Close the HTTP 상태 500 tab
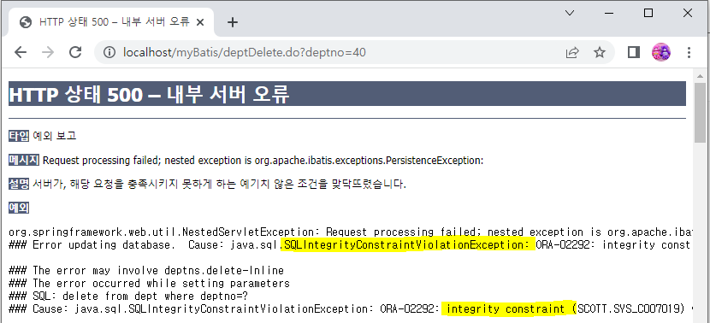This screenshot has height=323, width=710. click(x=201, y=22)
